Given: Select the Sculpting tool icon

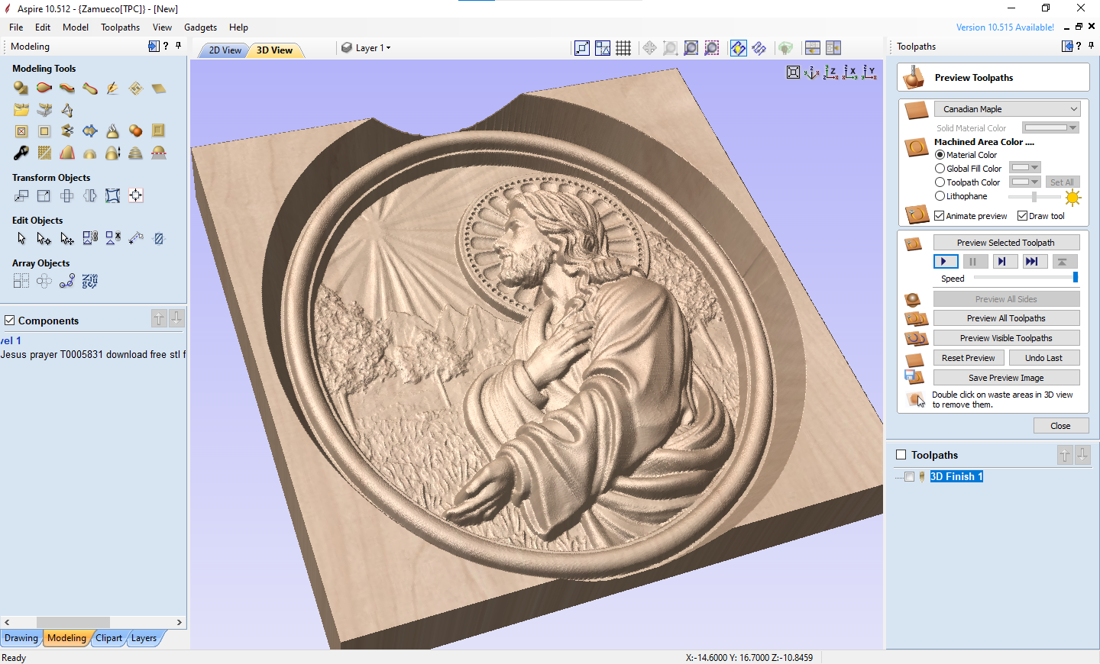Looking at the screenshot, I should [112, 89].
